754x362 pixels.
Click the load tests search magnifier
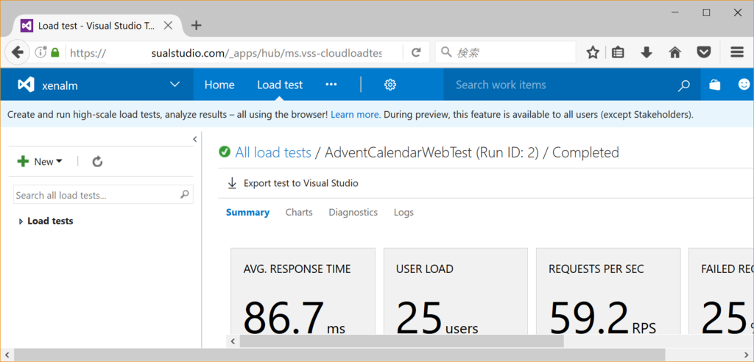[185, 195]
